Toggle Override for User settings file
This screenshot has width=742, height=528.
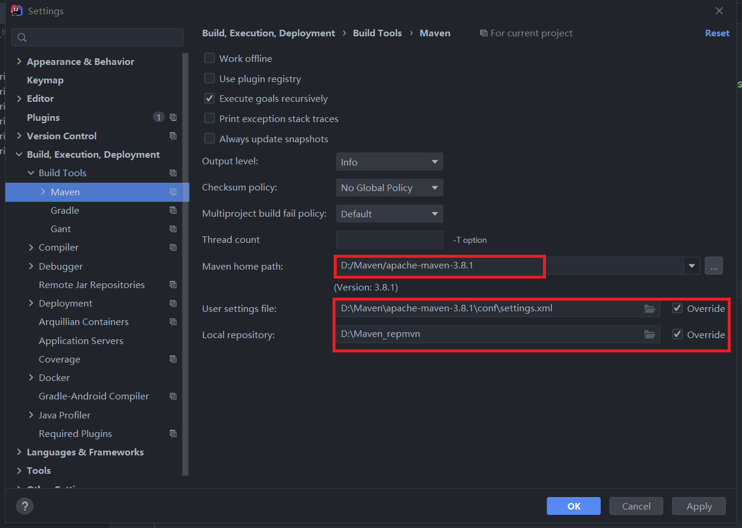pos(677,308)
